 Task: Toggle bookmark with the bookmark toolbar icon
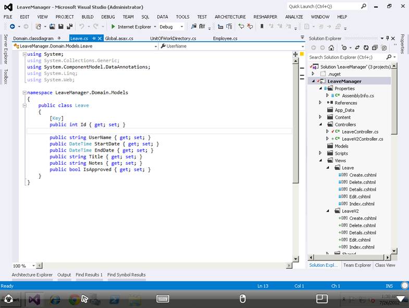(x=262, y=27)
